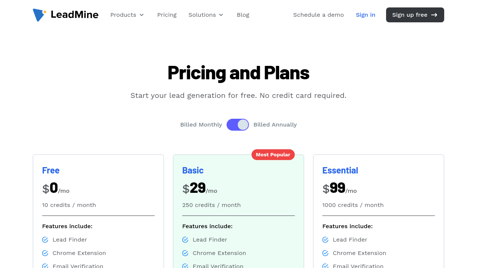
Task: Click the Lead Finder checkmark icon in Essential plan
Action: click(x=325, y=240)
